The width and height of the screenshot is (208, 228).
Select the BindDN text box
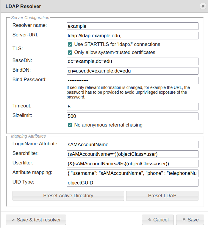pos(132,71)
